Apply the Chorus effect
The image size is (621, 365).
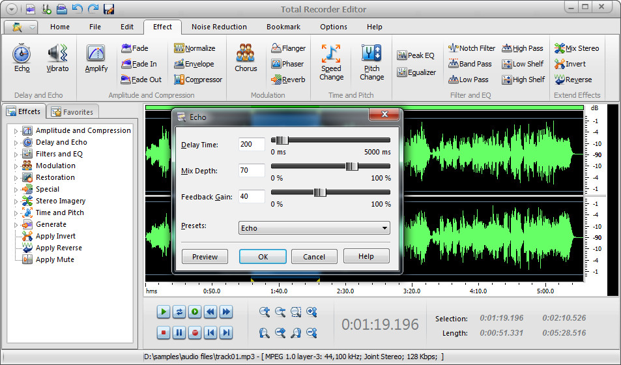[x=246, y=58]
